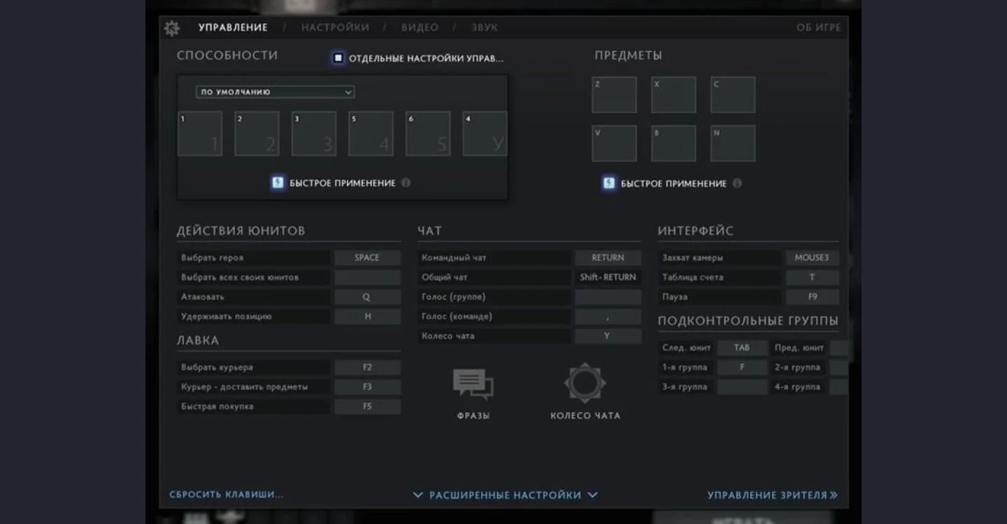The height and width of the screenshot is (524, 1007).
Task: Click the Захват камеры label
Action: 693,258
